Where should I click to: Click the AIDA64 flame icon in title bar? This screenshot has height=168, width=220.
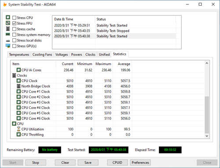point(5,4)
